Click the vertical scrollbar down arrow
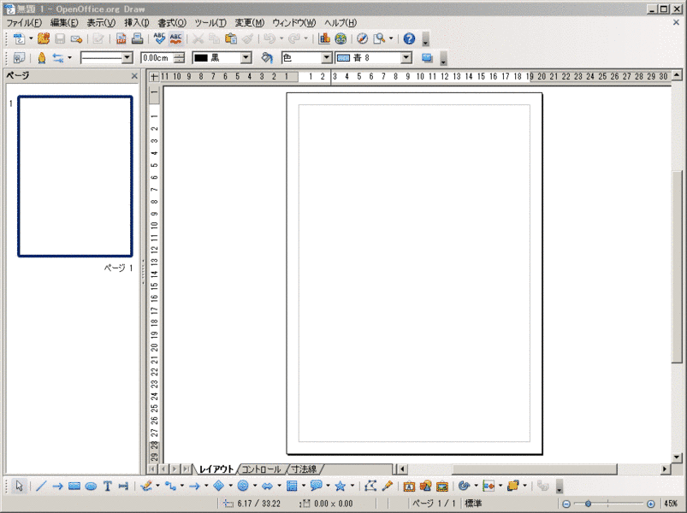The width and height of the screenshot is (687, 513). 677,457
